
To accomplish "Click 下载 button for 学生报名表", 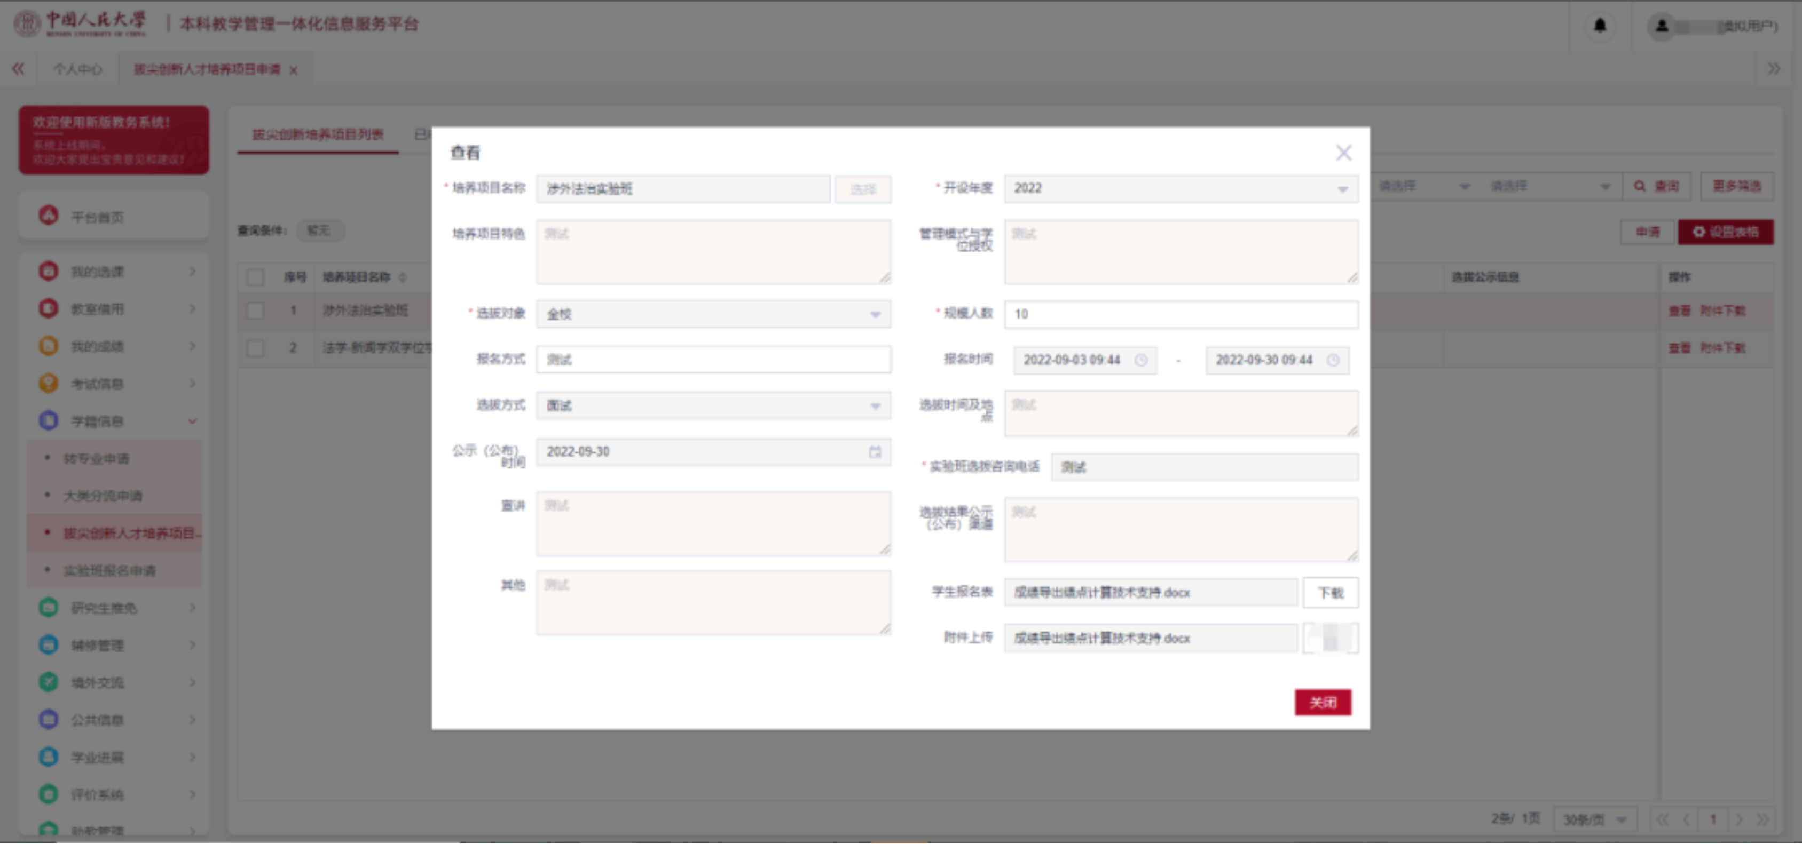I will [1330, 593].
